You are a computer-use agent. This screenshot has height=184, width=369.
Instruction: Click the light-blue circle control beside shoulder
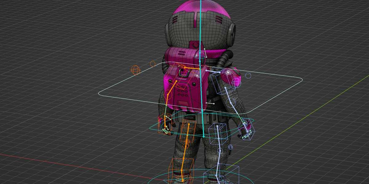(248, 75)
